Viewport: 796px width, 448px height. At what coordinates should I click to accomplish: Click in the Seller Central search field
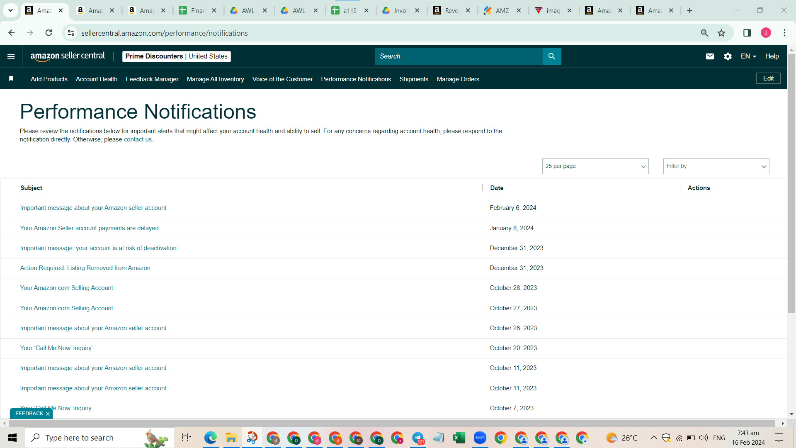(459, 56)
